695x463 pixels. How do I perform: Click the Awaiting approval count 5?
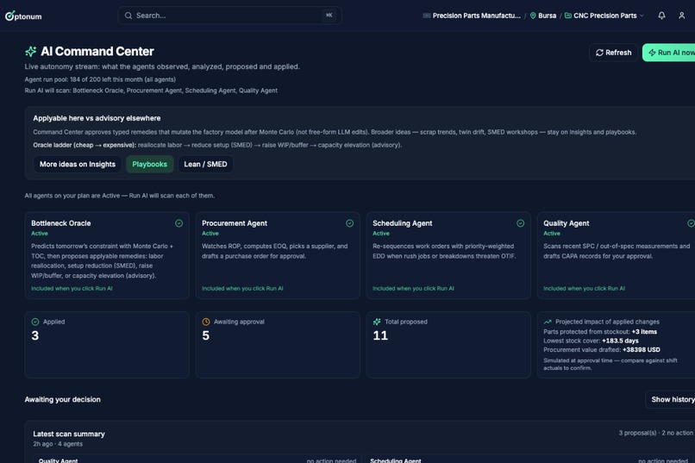[x=206, y=335]
